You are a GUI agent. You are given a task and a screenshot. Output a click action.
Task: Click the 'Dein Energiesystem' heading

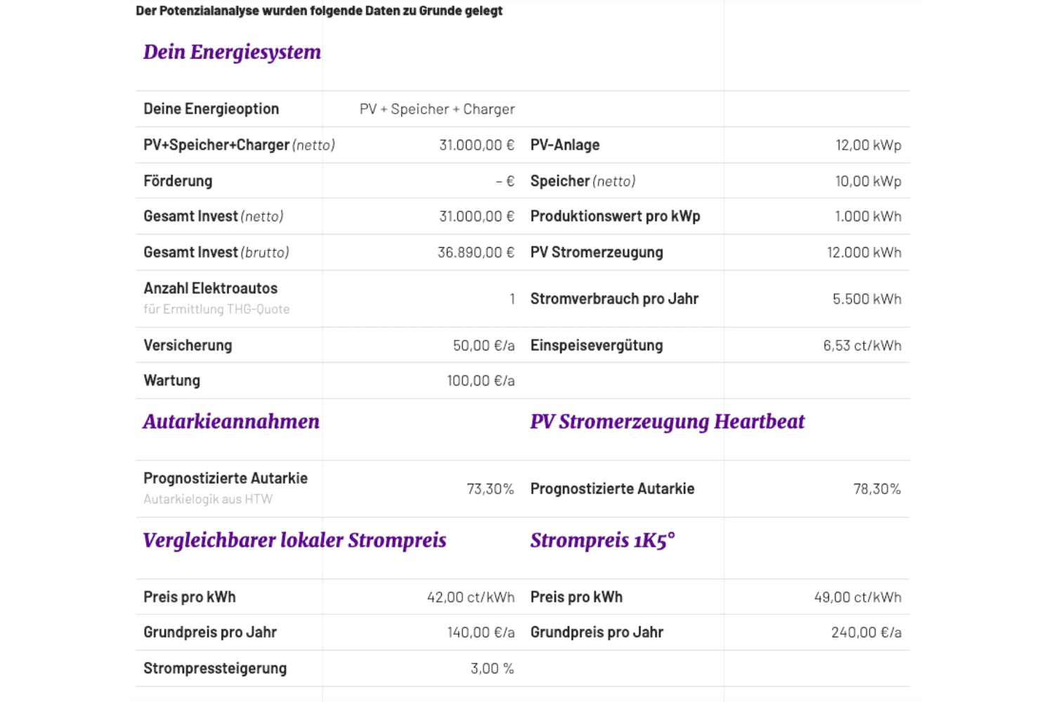pyautogui.click(x=232, y=52)
